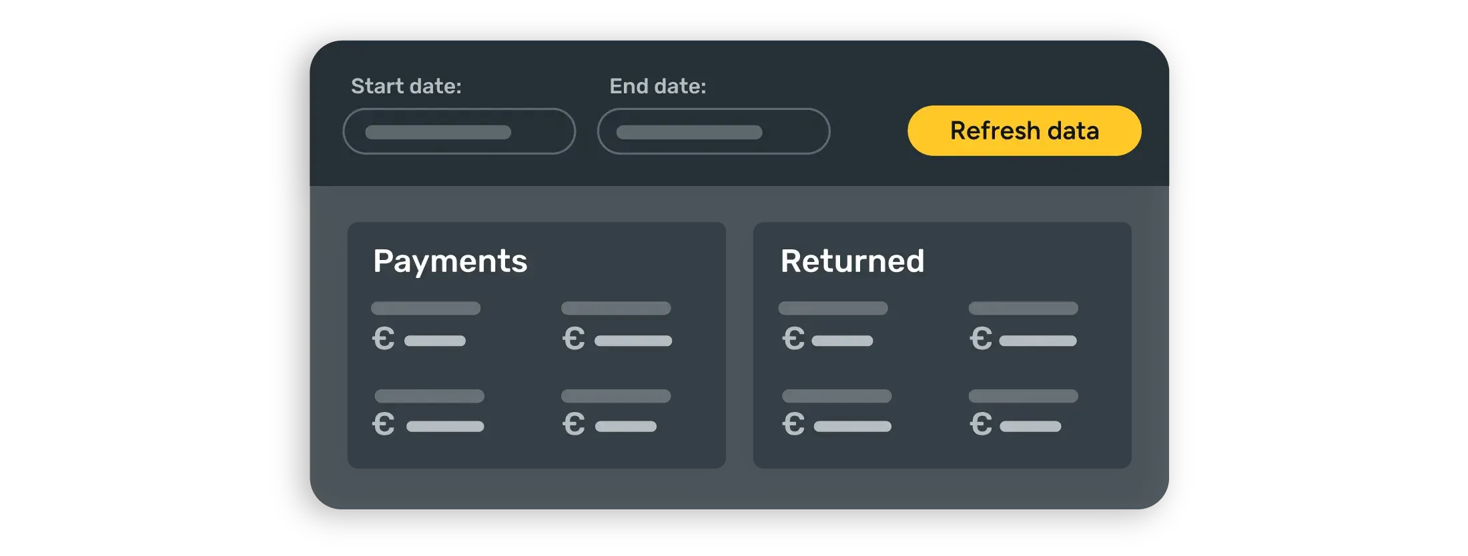Viewport: 1468px width, 556px height.
Task: Click the lower-right euro icon in Payments
Action: point(573,424)
